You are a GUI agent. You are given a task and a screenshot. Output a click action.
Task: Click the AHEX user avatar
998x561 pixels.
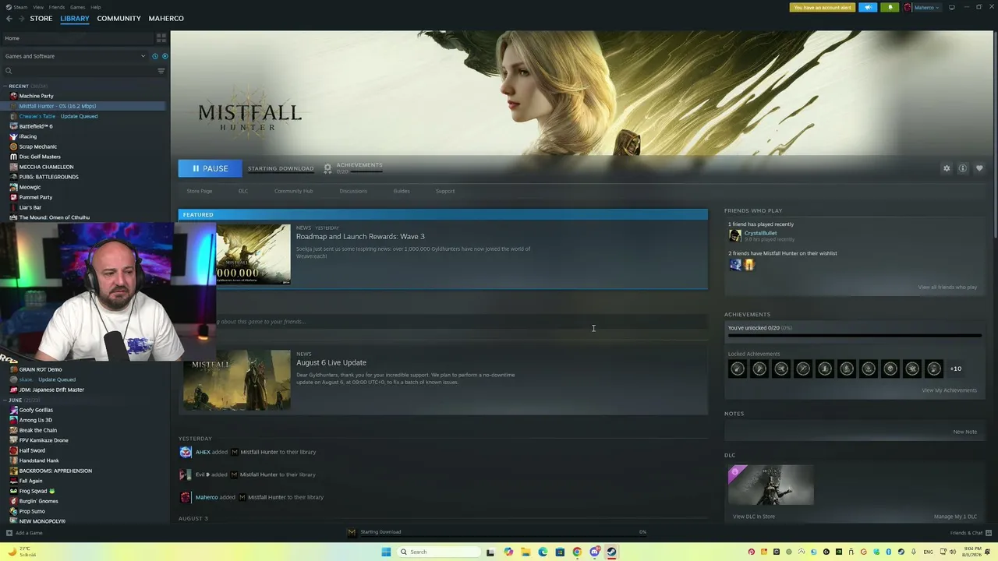point(186,452)
